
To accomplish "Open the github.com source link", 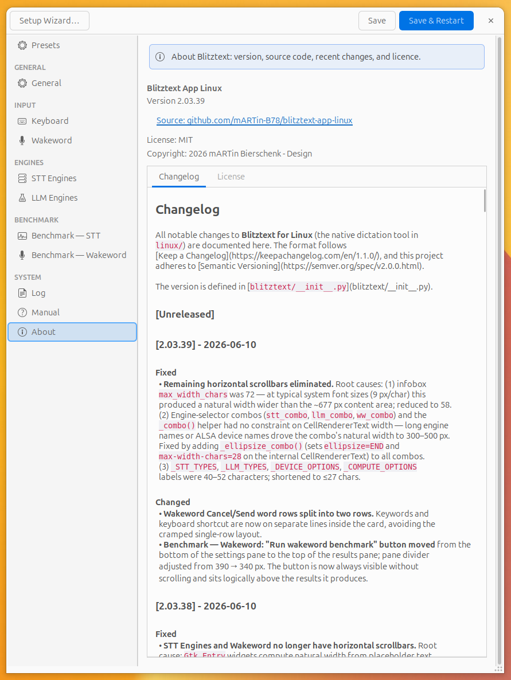I will click(x=254, y=120).
